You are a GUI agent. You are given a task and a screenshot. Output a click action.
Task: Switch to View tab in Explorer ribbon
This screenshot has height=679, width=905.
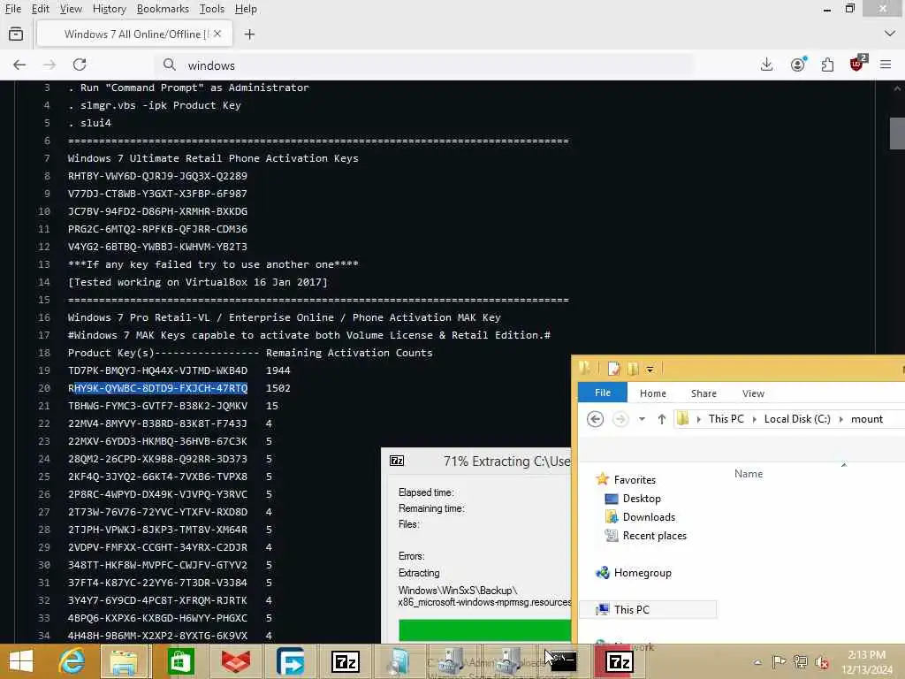click(x=753, y=393)
